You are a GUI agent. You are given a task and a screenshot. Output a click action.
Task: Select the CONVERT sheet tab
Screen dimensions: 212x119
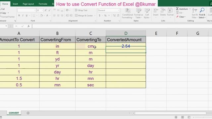click(x=14, y=113)
